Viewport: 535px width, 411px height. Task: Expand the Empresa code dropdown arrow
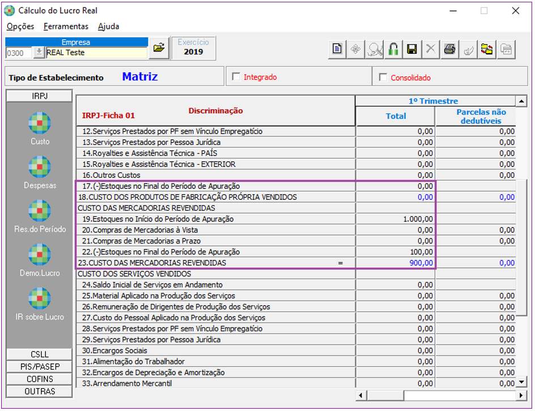coord(39,53)
